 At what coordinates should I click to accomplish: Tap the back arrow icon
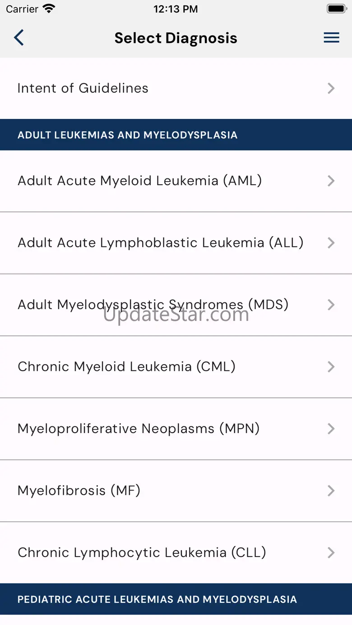point(19,38)
